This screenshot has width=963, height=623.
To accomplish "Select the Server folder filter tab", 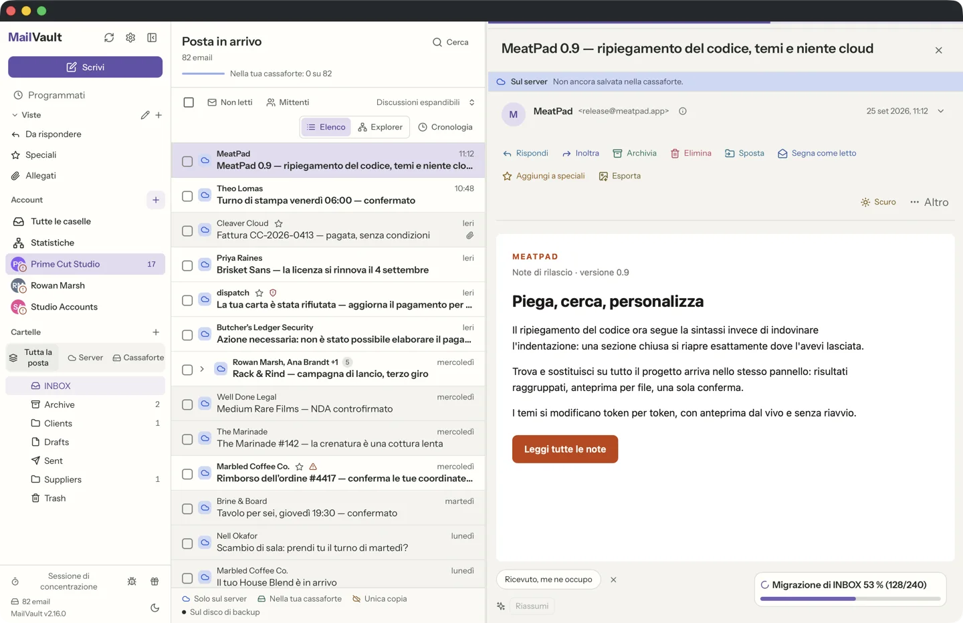I will (86, 358).
